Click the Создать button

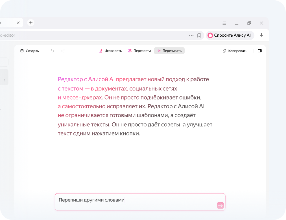(30, 51)
